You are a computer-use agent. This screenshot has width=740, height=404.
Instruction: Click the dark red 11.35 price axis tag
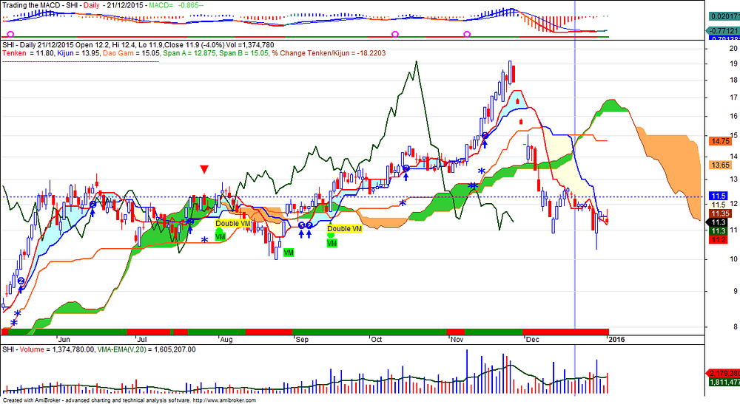[721, 213]
